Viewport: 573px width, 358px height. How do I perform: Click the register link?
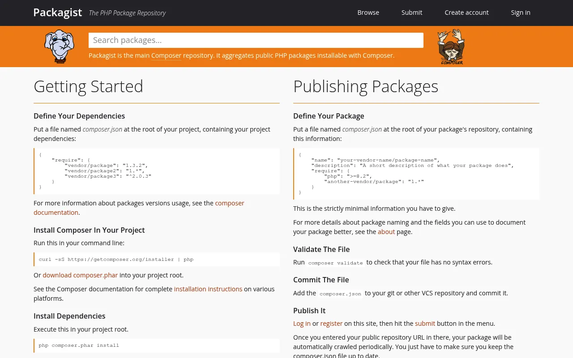tap(331, 324)
